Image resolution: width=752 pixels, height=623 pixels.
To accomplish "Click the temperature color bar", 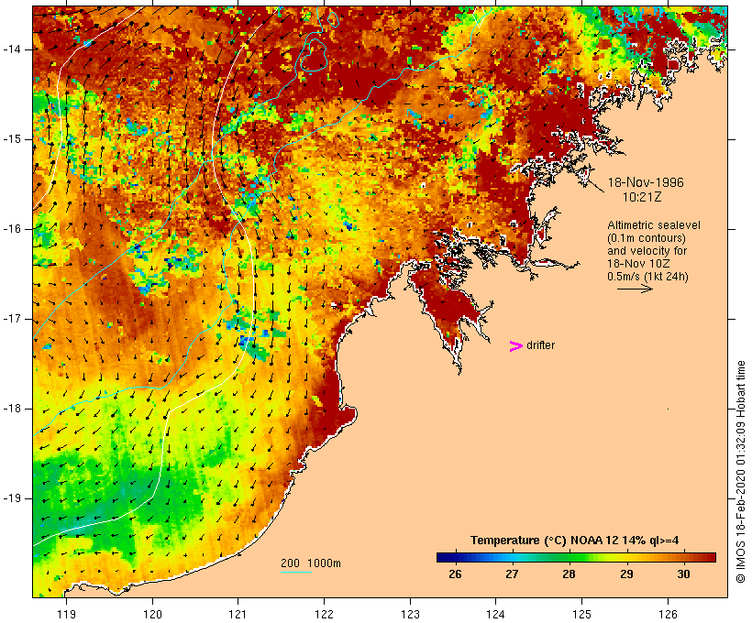I will [576, 557].
